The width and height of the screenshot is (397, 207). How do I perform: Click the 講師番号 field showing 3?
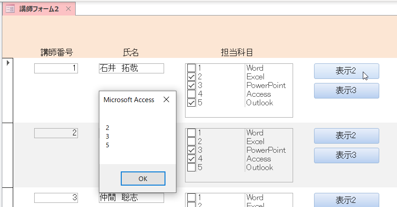pyautogui.click(x=56, y=198)
